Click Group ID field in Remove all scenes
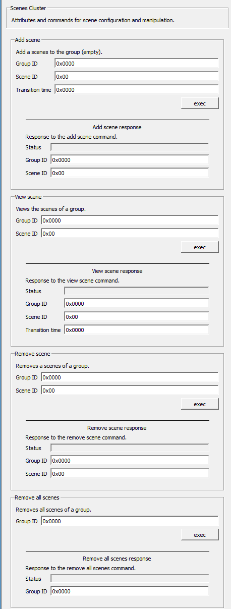 click(130, 521)
